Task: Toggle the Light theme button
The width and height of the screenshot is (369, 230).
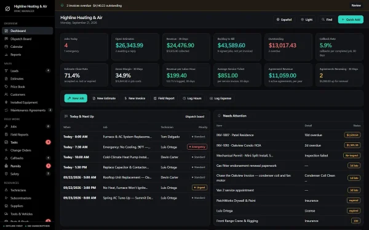Action: [307, 20]
